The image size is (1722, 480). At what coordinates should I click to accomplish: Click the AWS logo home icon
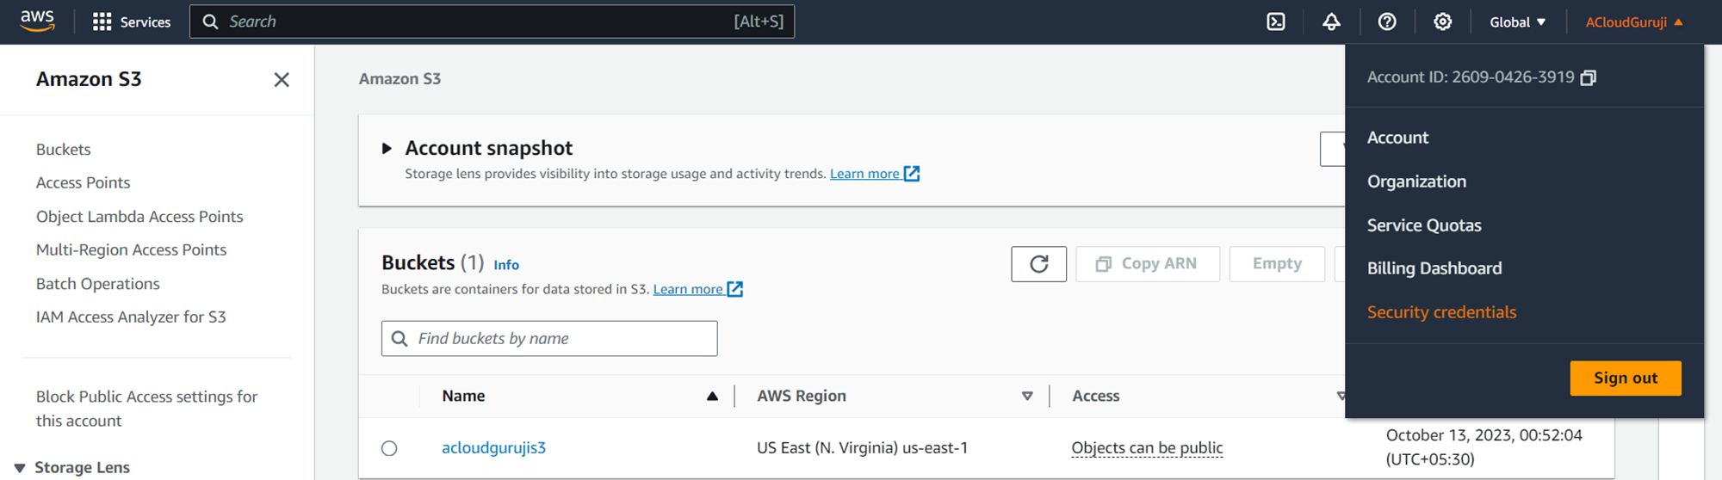coord(37,22)
